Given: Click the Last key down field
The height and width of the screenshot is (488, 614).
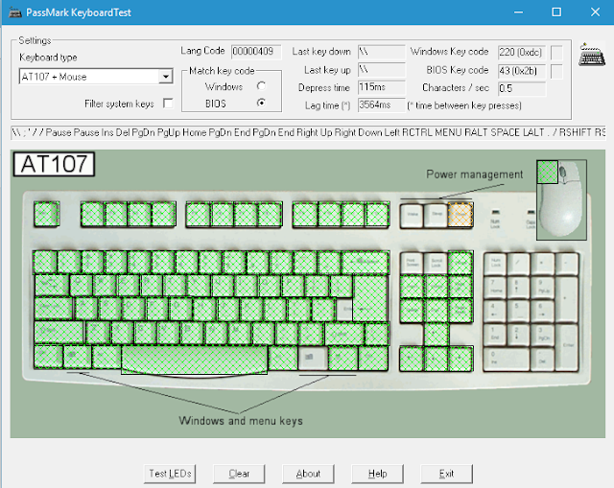Looking at the screenshot, I should 381,52.
